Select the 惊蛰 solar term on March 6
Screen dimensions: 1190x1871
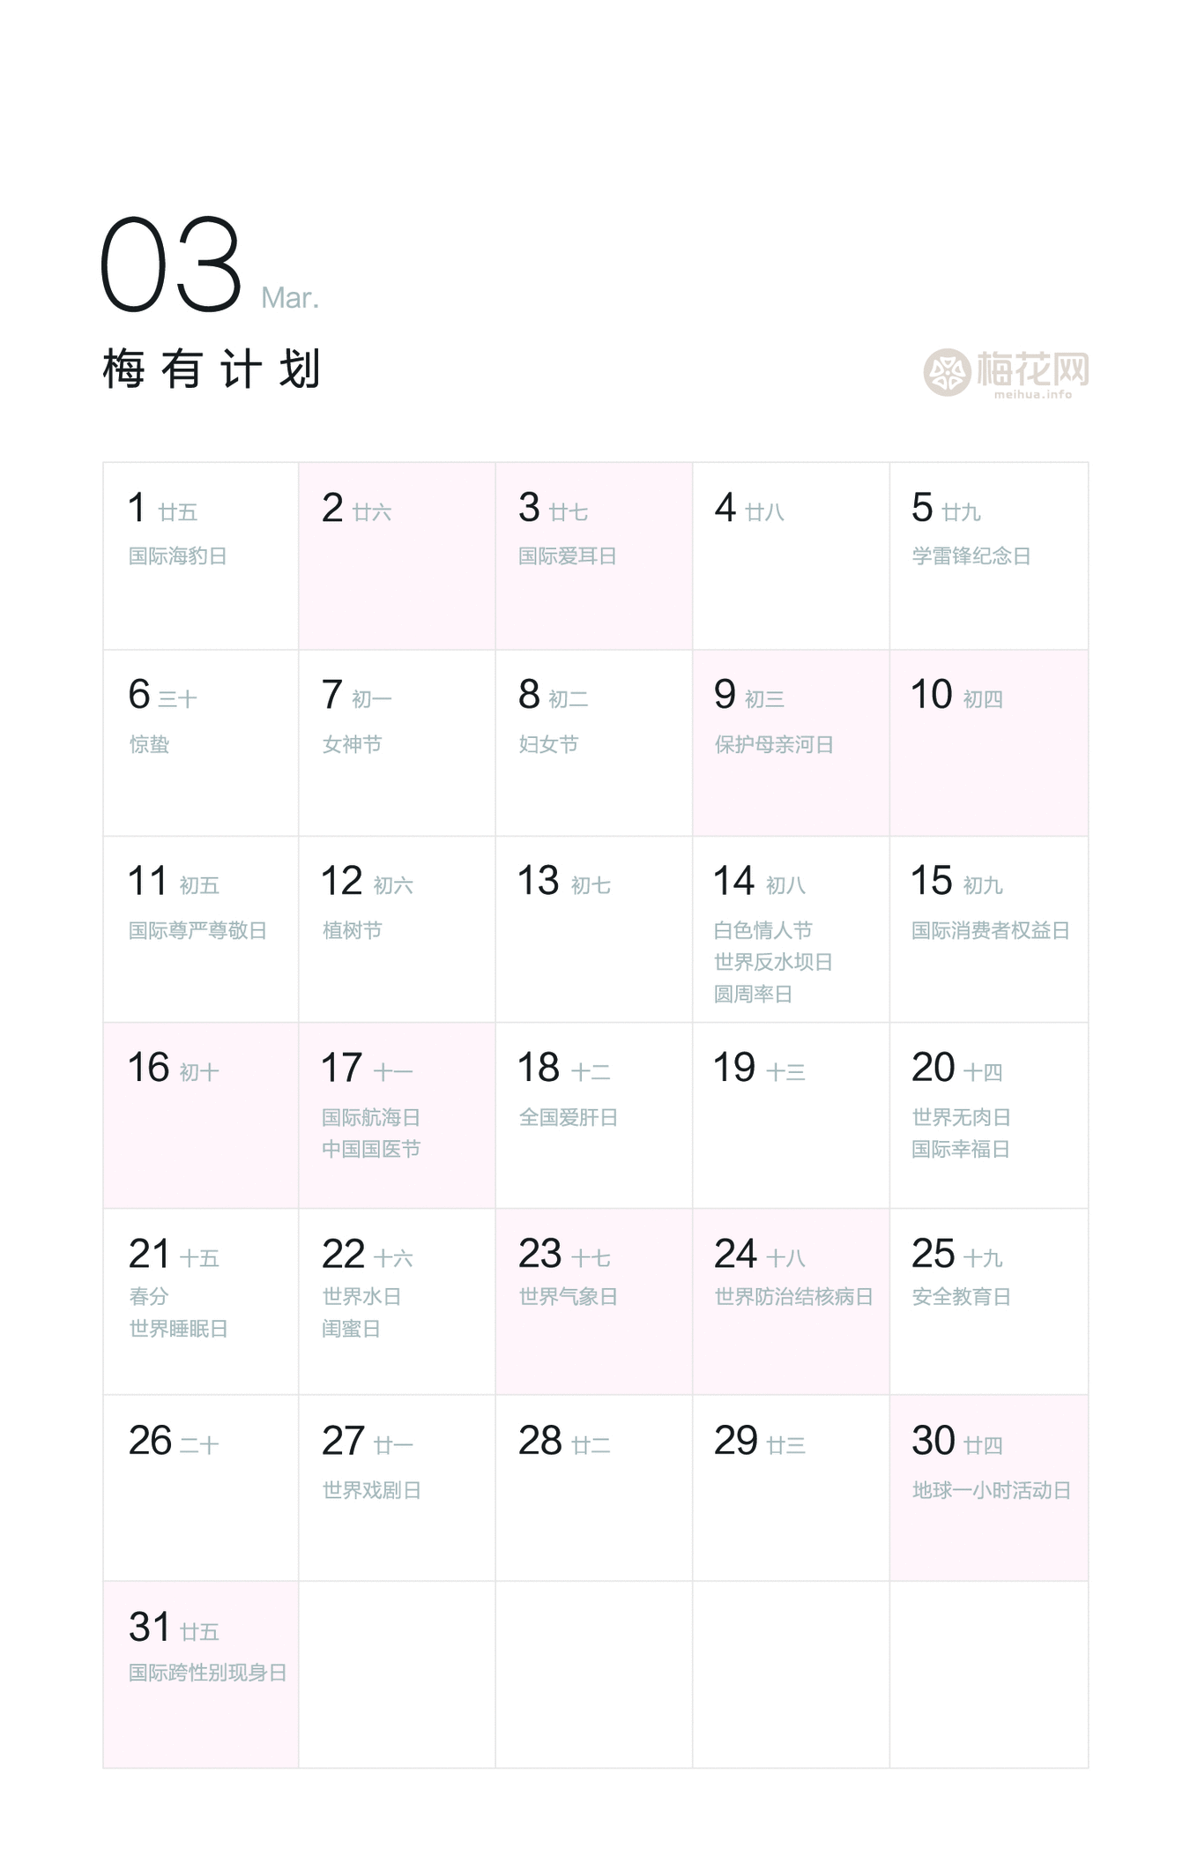click(149, 744)
